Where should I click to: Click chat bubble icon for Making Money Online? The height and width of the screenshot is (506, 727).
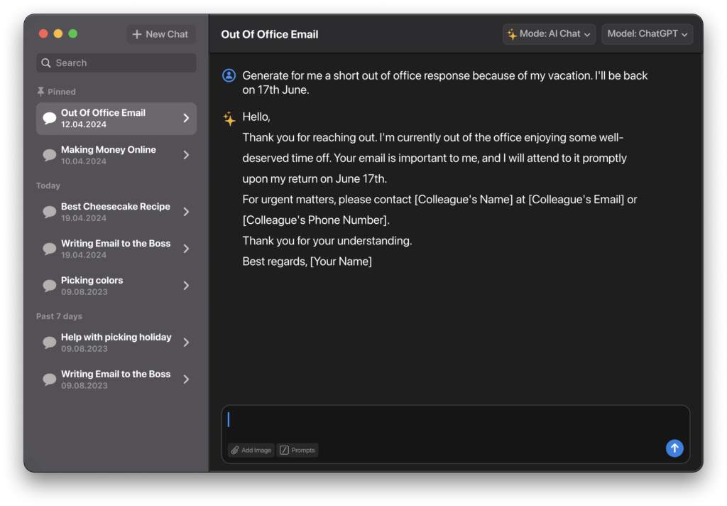pos(50,155)
